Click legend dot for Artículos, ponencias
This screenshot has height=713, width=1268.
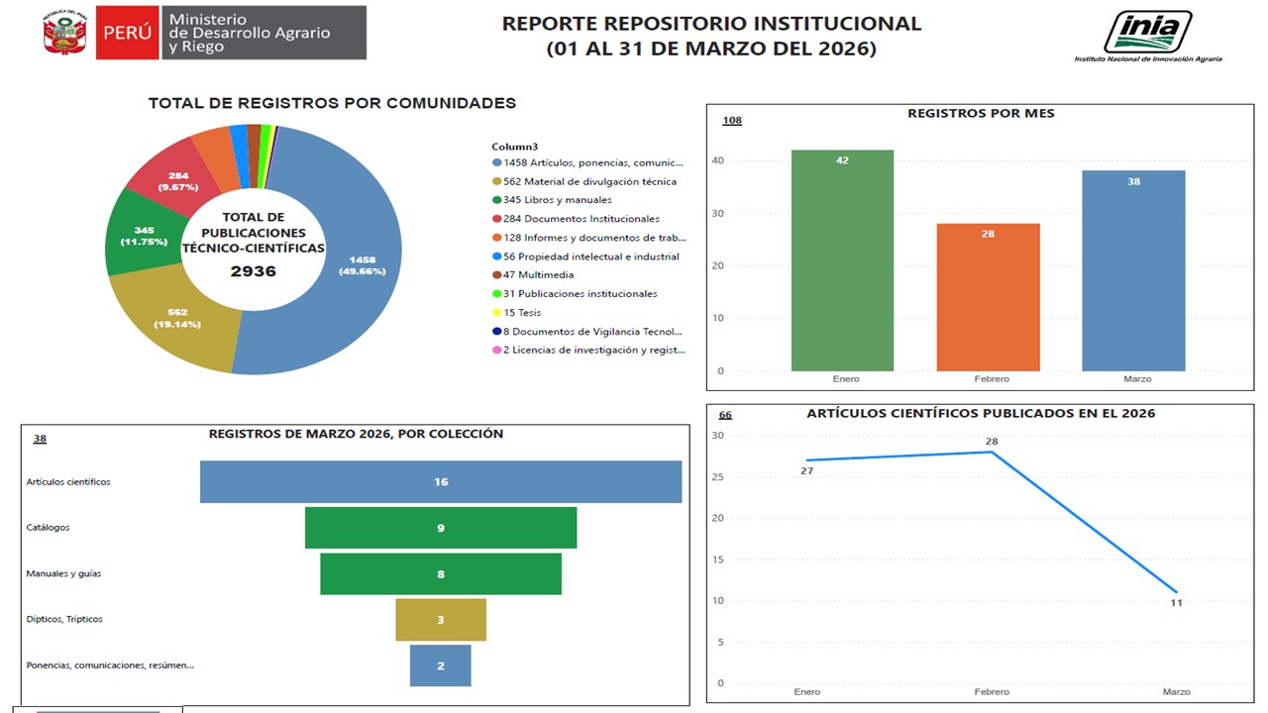point(496,162)
